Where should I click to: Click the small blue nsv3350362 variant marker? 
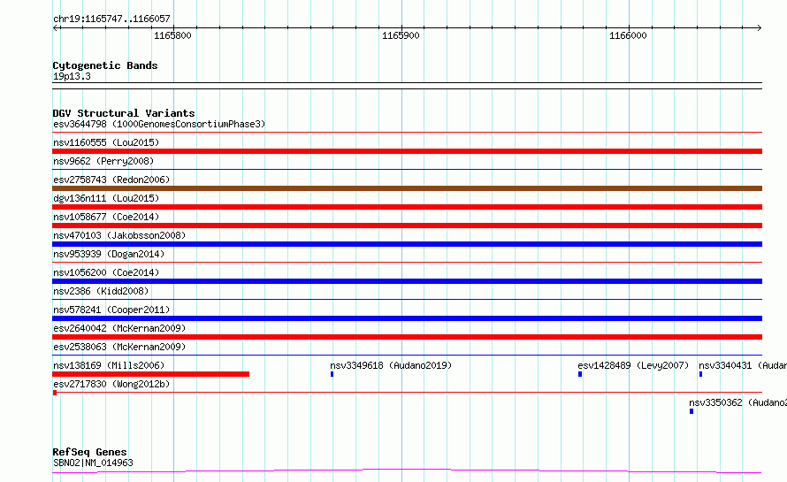coord(691,411)
